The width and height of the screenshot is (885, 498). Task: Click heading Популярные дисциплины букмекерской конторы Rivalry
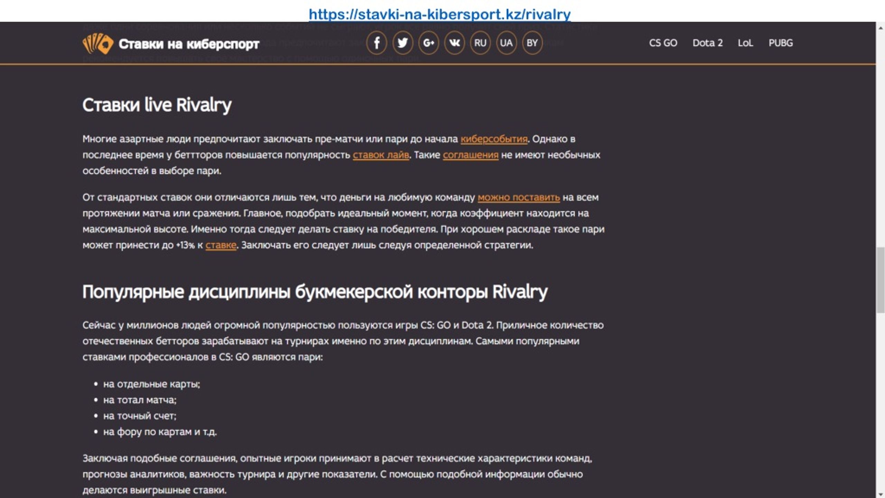[x=315, y=292]
